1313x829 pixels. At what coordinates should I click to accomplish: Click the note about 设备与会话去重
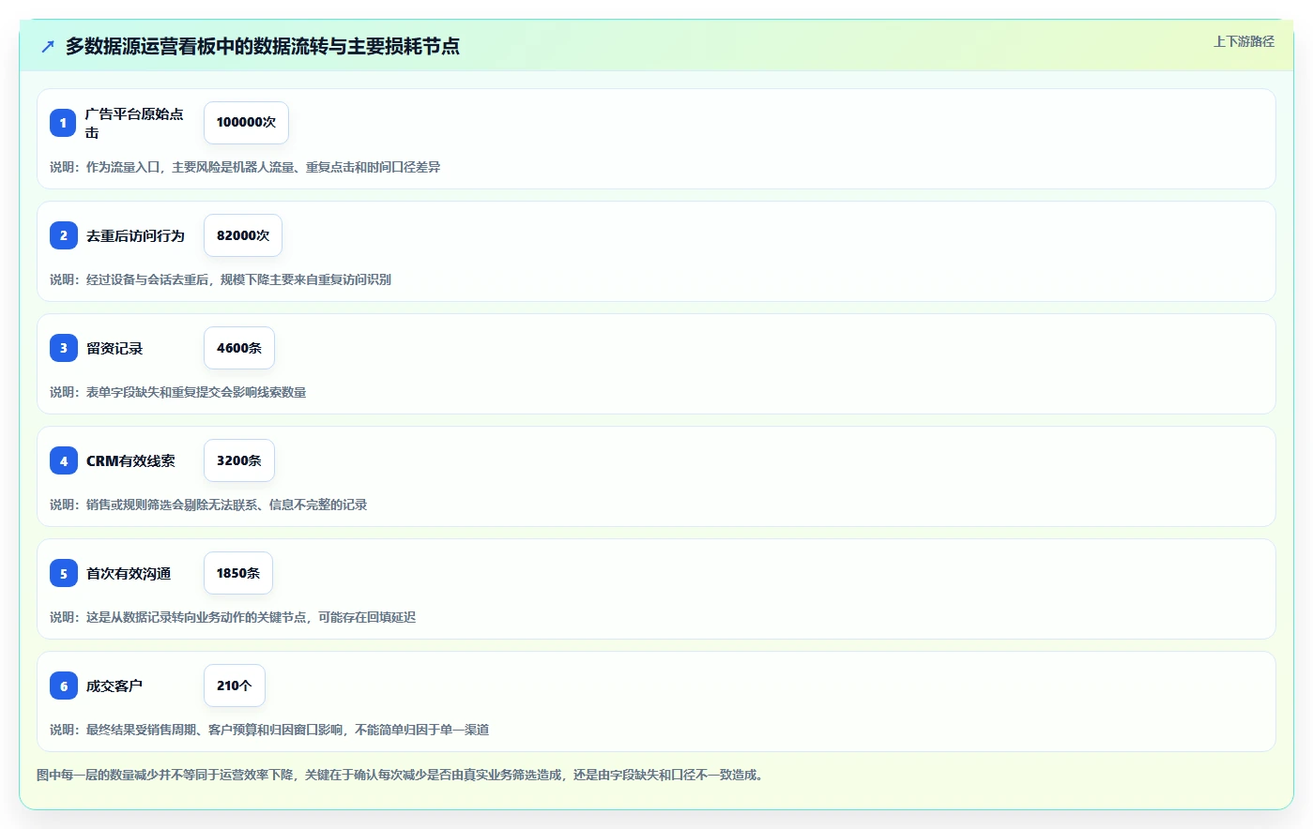tap(221, 279)
